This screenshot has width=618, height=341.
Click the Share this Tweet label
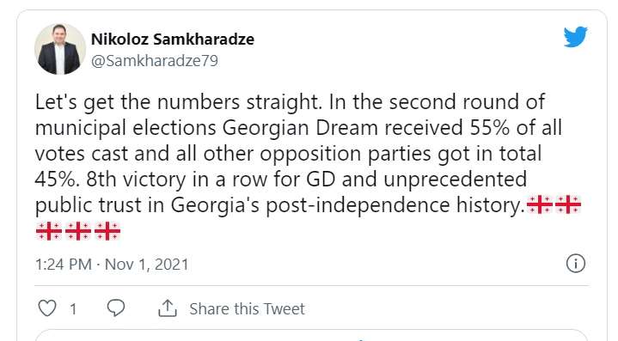[248, 308]
